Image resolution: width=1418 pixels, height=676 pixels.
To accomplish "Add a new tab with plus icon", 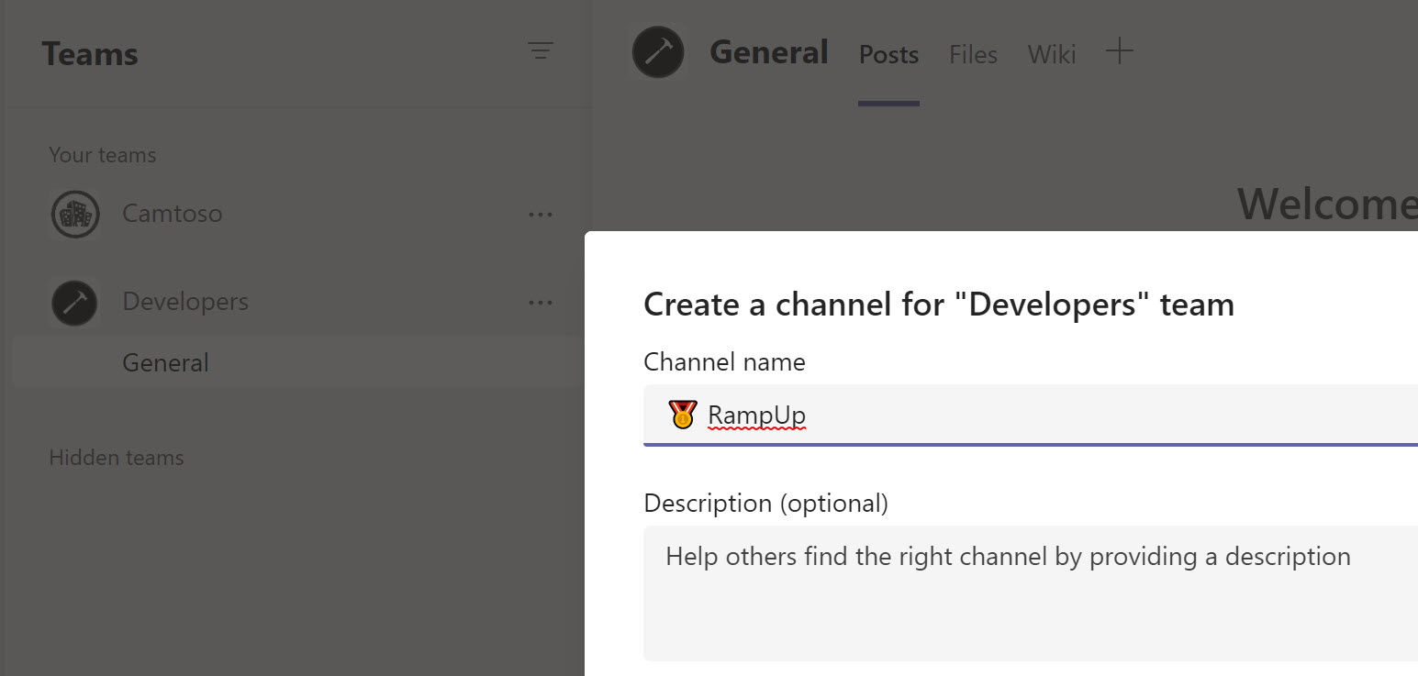I will [1119, 52].
